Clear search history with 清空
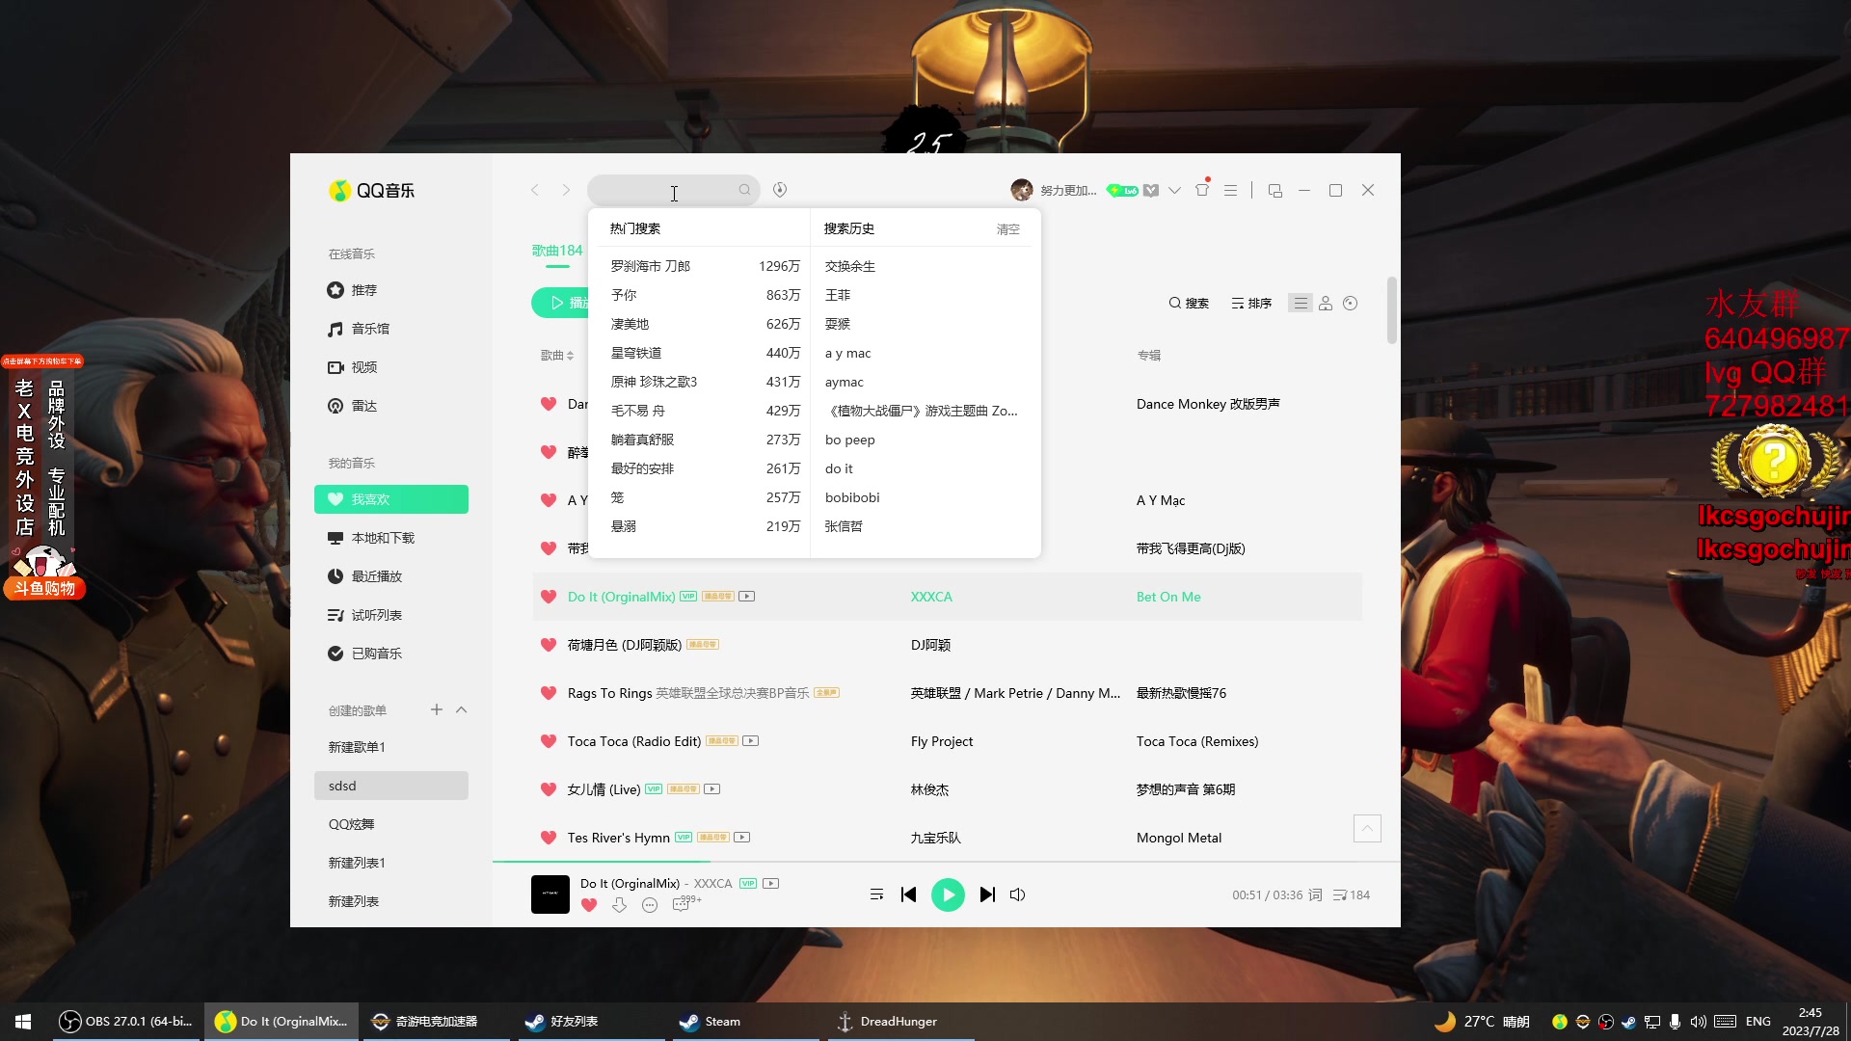The height and width of the screenshot is (1041, 1851). pyautogui.click(x=1007, y=229)
